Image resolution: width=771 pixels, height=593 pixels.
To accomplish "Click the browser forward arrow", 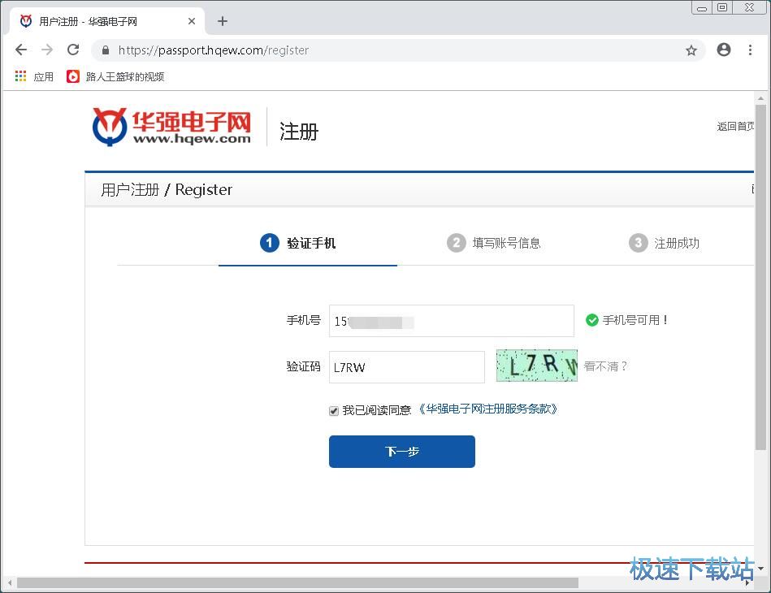I will 47,50.
